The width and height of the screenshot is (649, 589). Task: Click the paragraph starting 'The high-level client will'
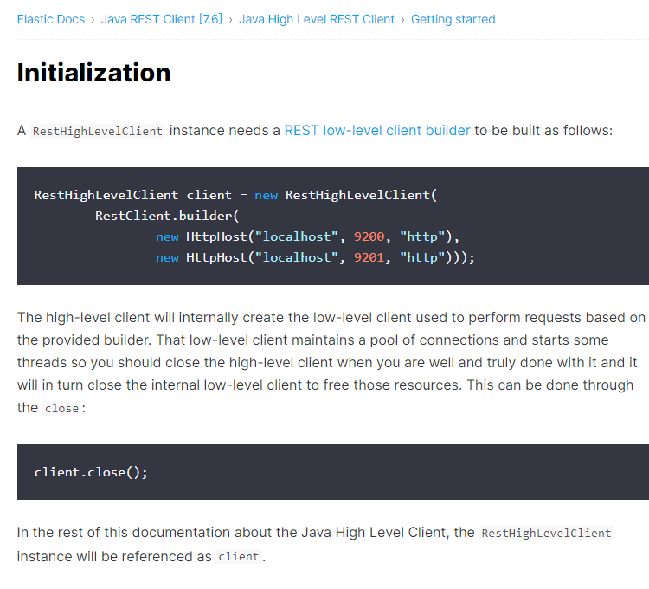(331, 362)
